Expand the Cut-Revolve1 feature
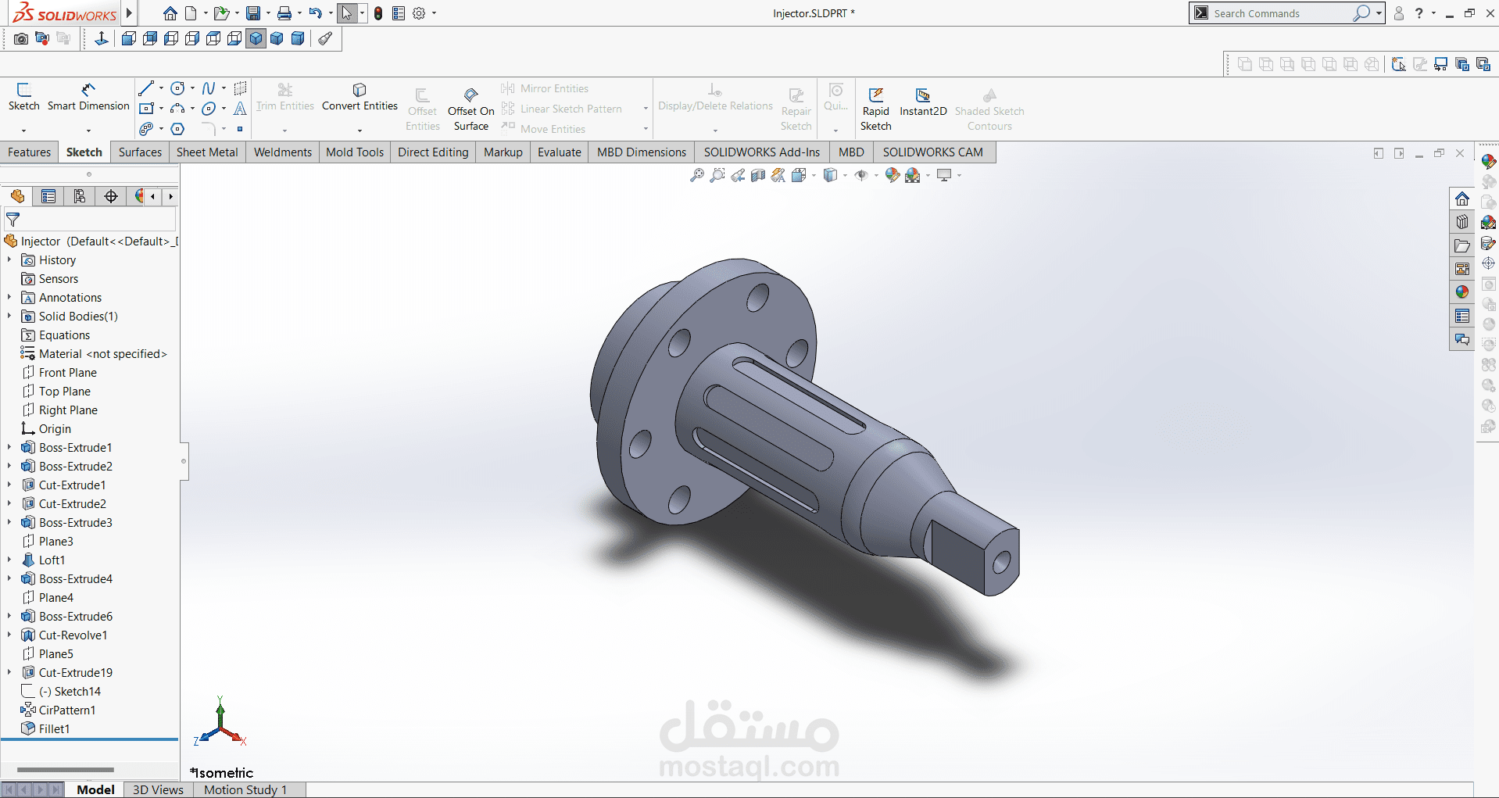This screenshot has width=1499, height=798. (x=9, y=635)
